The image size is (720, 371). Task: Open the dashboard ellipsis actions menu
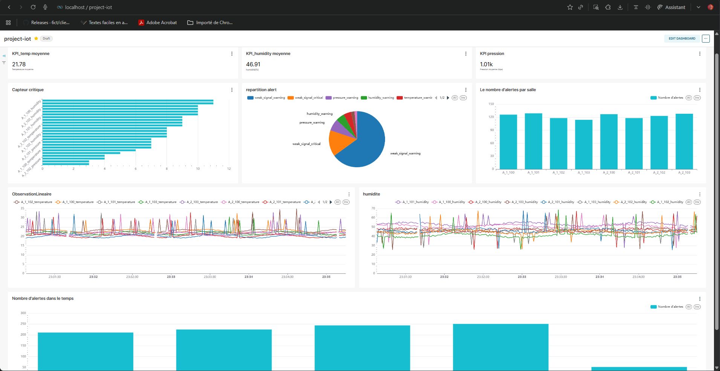coord(706,38)
